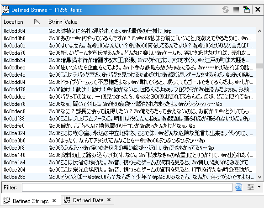Toggle the table row selection lines icon
The height and width of the screenshot is (209, 264).
[x=236, y=10]
